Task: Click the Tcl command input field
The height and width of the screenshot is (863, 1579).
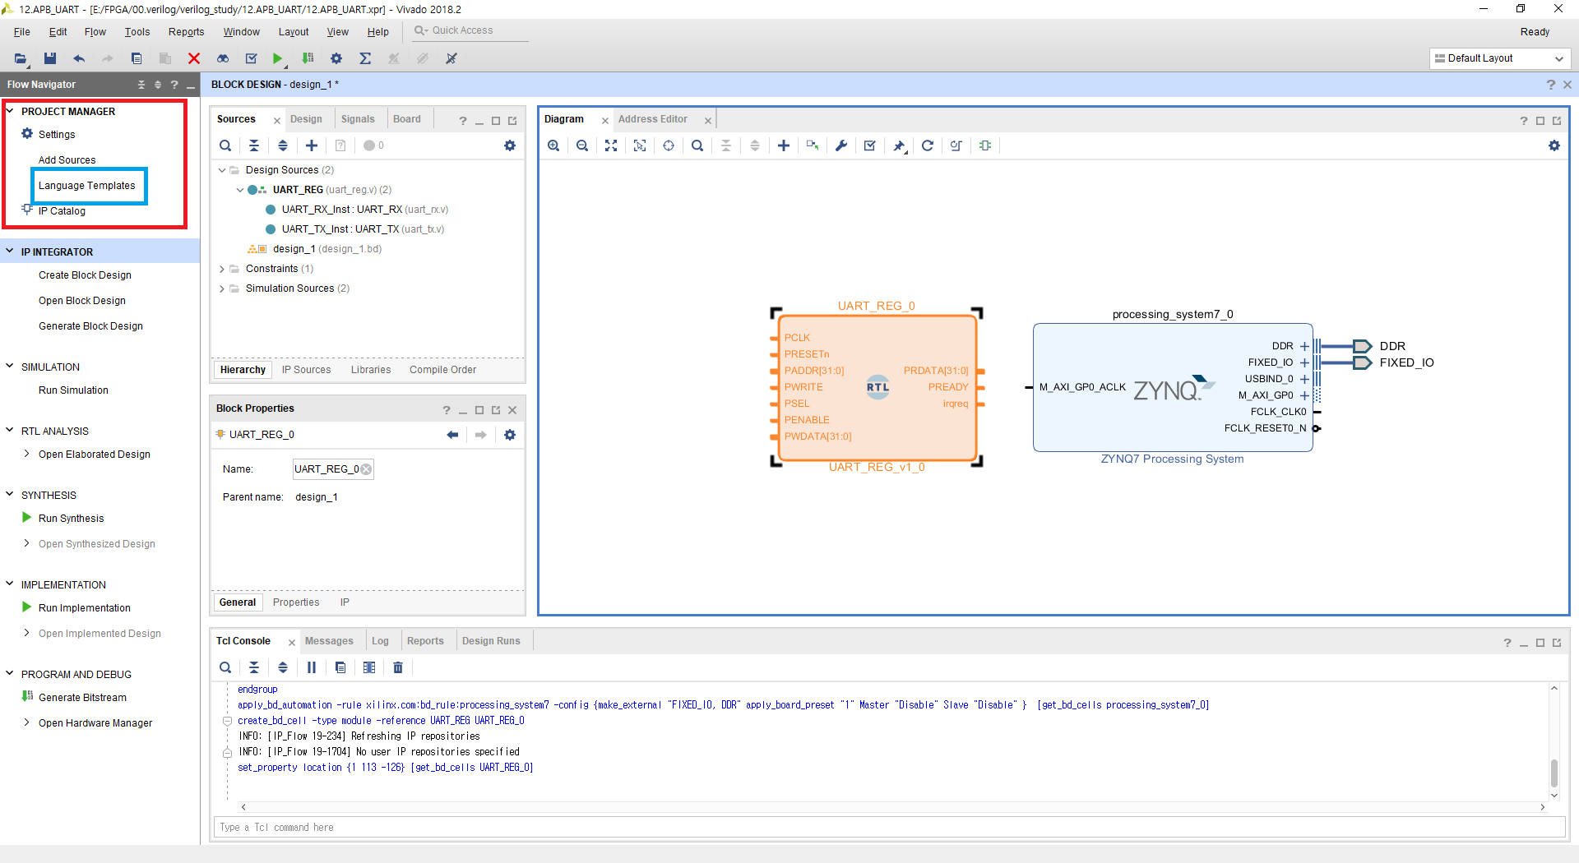Action: pos(889,827)
